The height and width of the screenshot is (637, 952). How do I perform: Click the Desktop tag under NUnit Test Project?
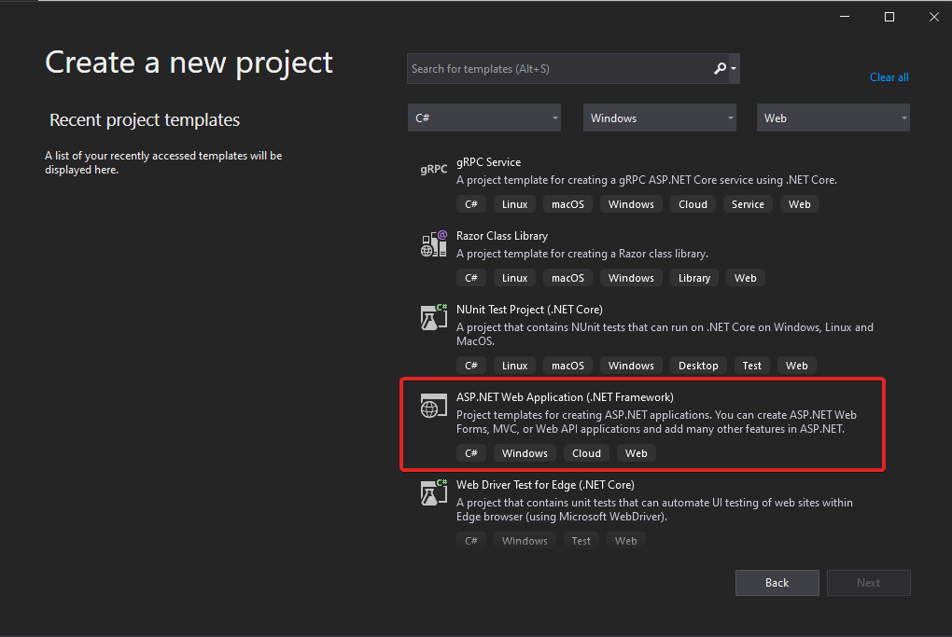697,365
